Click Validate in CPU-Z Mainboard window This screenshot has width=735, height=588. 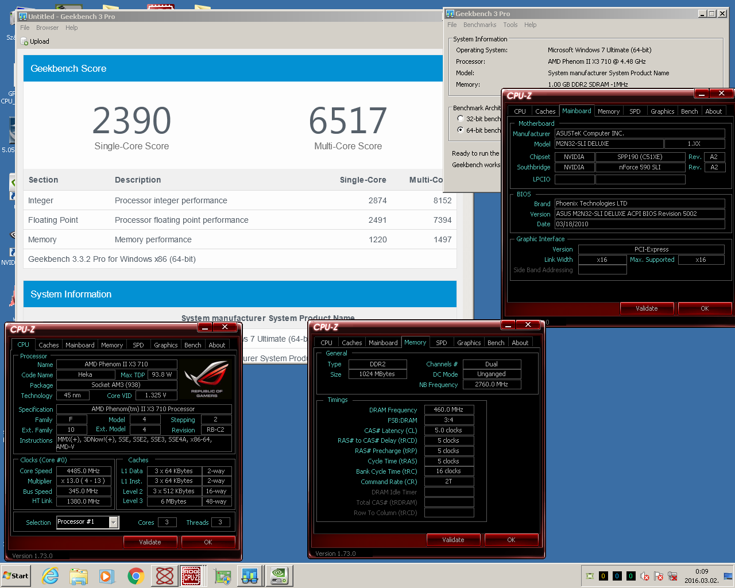click(x=647, y=308)
